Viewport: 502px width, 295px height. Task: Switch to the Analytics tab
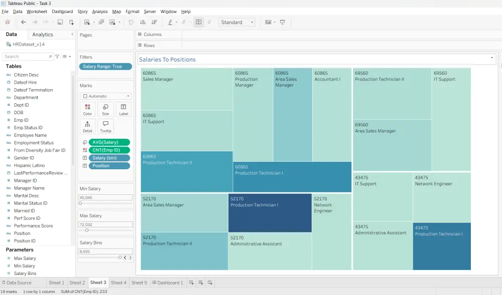click(x=43, y=35)
